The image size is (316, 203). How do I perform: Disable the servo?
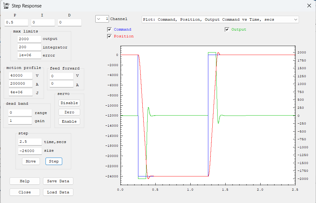[69, 103]
